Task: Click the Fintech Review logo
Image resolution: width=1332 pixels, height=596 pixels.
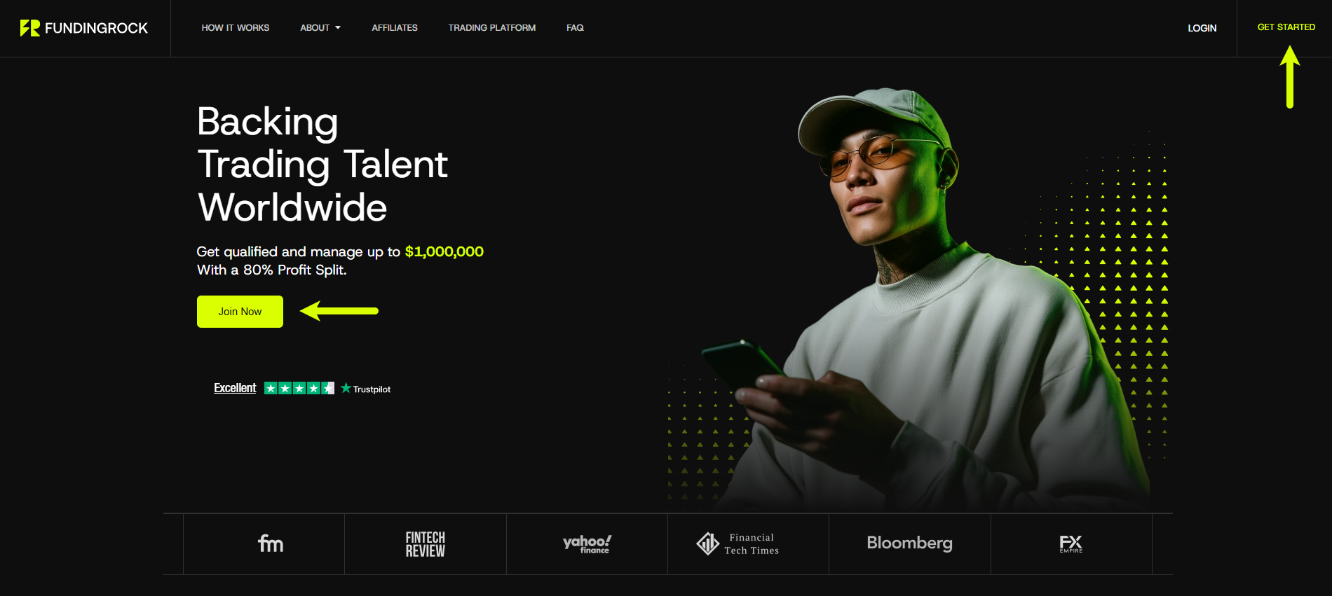Action: [x=426, y=544]
